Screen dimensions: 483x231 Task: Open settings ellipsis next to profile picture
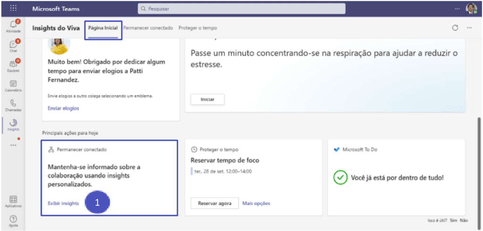[x=457, y=8]
